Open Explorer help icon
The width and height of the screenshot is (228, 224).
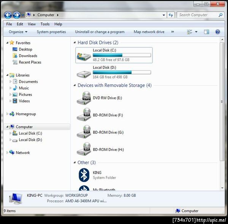[217, 32]
